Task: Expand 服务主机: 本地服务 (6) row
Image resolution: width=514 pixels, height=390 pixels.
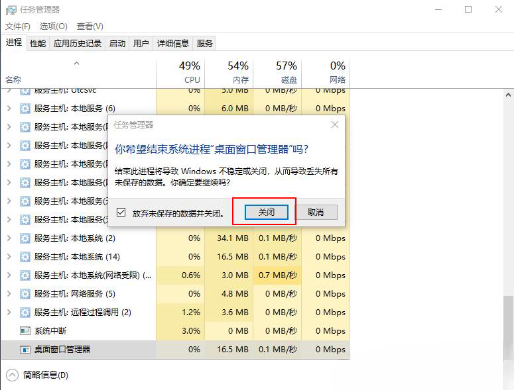Action: coord(9,109)
